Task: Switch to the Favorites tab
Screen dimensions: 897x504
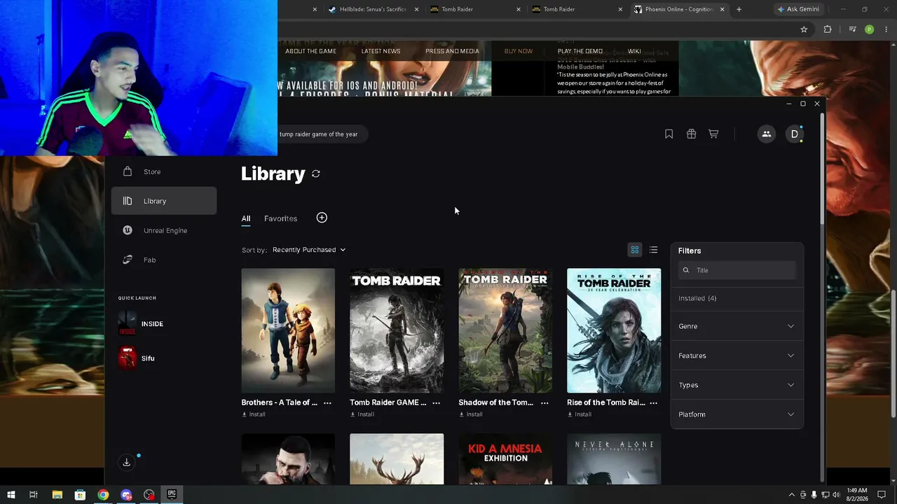Action: pos(280,218)
